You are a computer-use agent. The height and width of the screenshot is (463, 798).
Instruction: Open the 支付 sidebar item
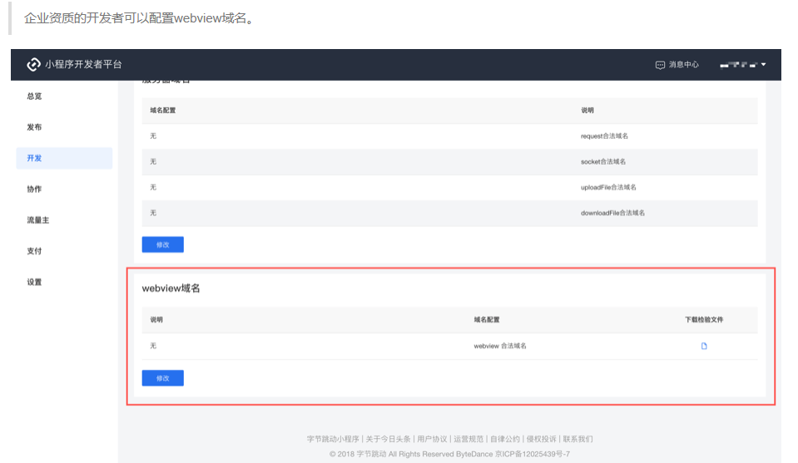click(34, 251)
